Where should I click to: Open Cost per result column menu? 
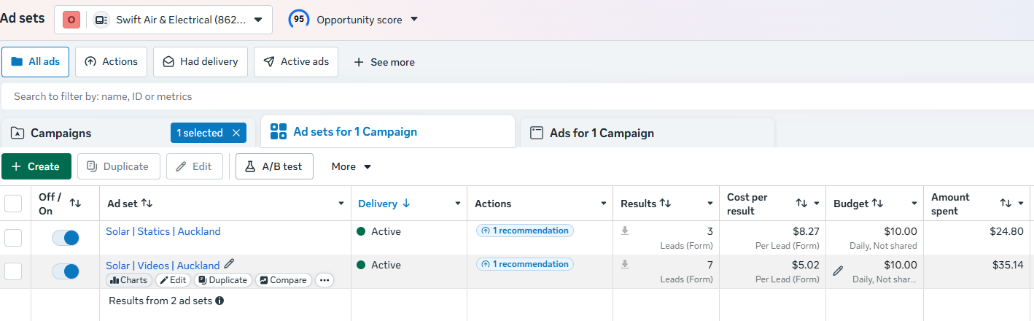817,204
